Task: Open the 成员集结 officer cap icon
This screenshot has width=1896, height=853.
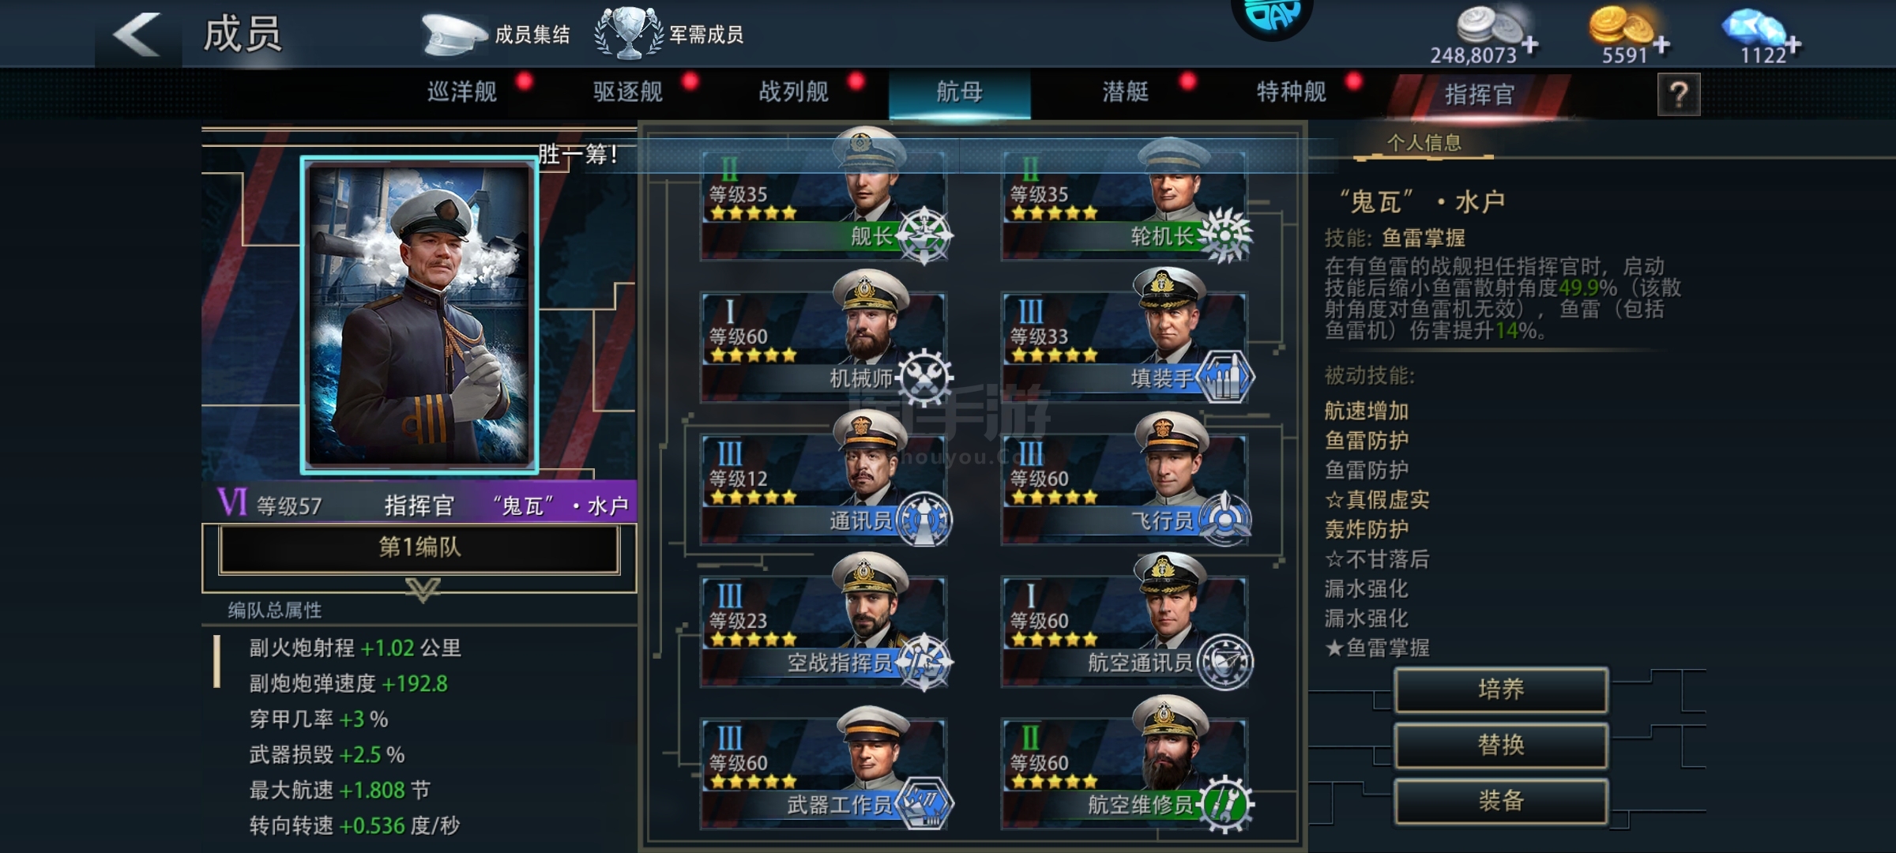Action: click(x=453, y=35)
